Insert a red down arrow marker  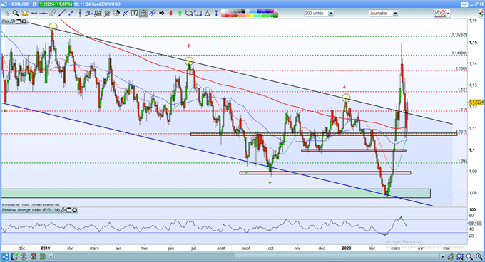170,14
